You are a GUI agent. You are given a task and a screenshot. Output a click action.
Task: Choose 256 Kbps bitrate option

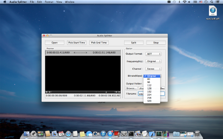click(152, 98)
